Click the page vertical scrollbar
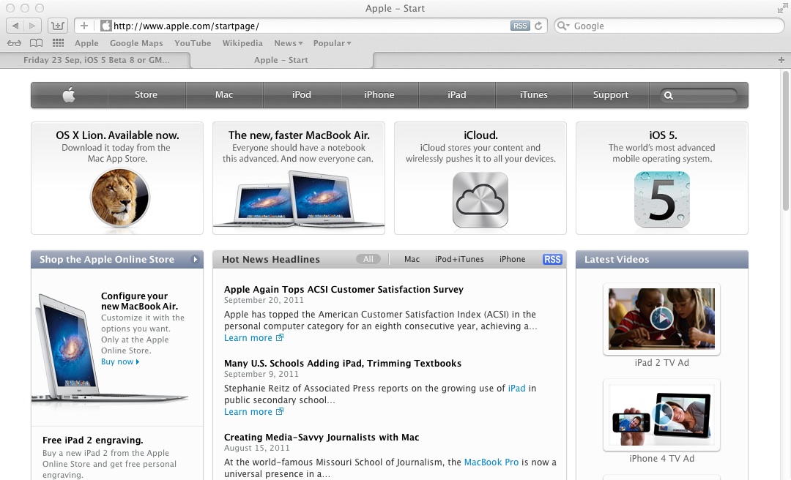 pos(785,141)
